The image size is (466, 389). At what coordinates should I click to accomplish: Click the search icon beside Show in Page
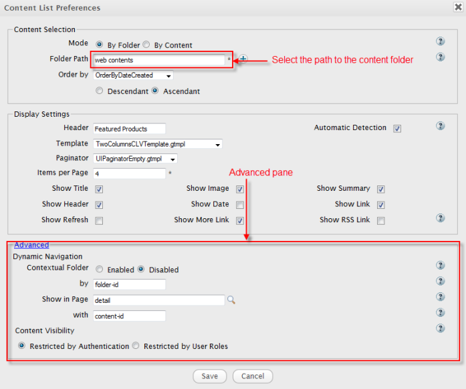[x=231, y=300]
